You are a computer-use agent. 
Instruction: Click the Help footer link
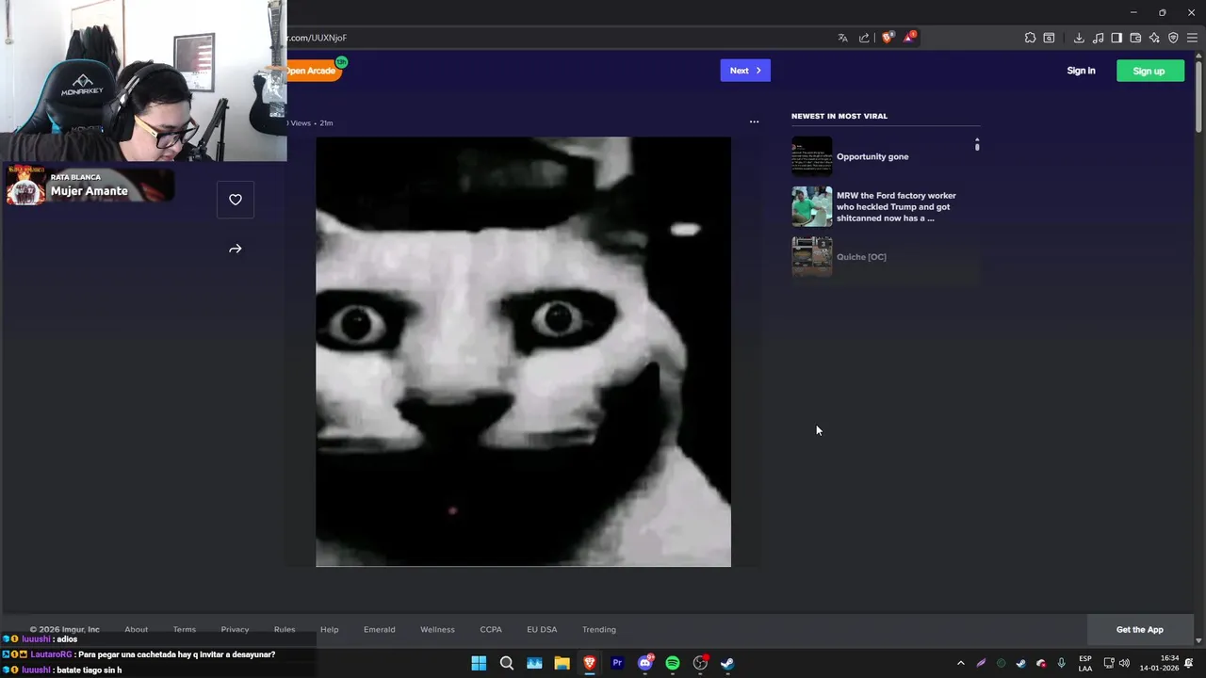(x=329, y=629)
